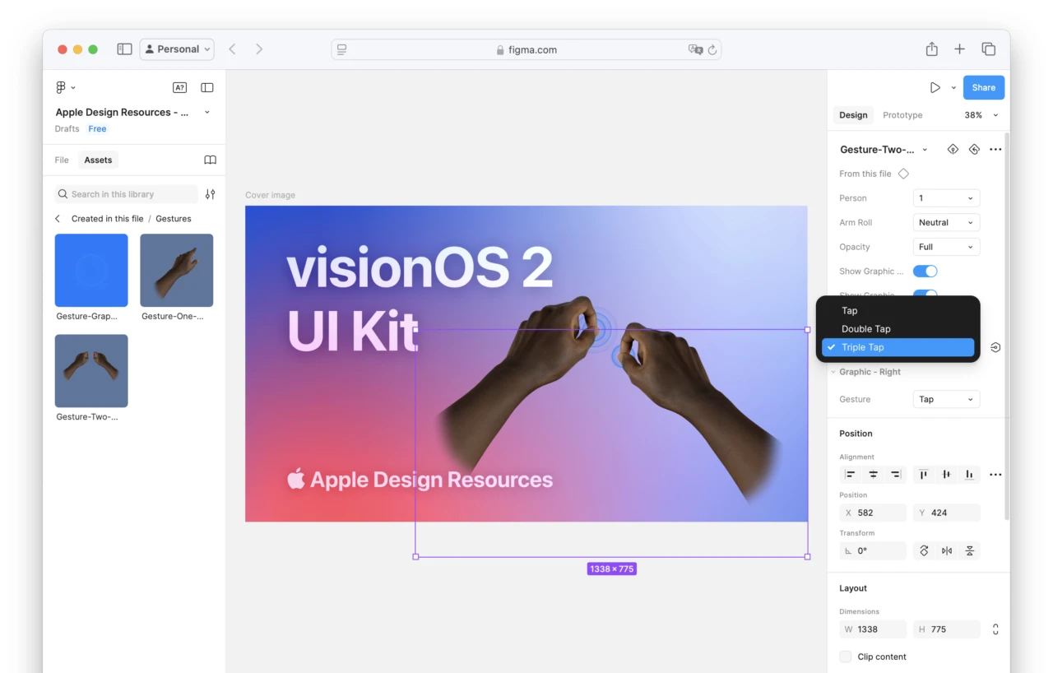
Task: Choose Tap from the gesture menu
Action: (898, 311)
